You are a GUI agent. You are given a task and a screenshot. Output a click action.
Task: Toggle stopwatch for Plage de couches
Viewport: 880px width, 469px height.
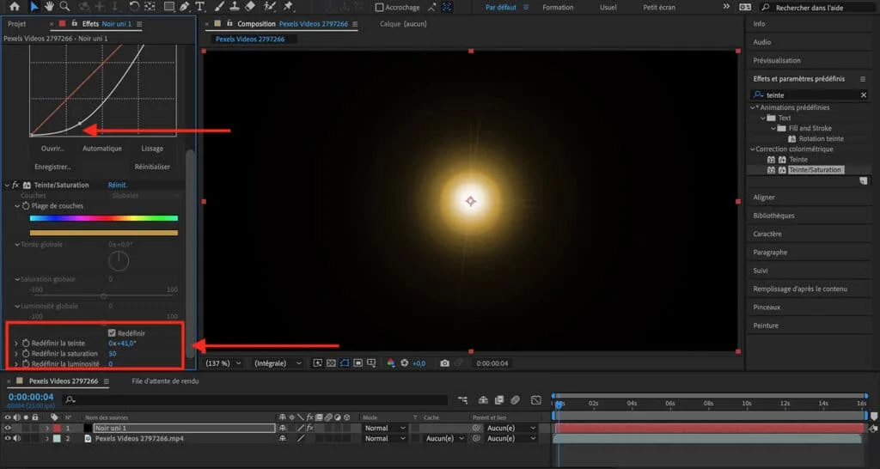(26, 206)
